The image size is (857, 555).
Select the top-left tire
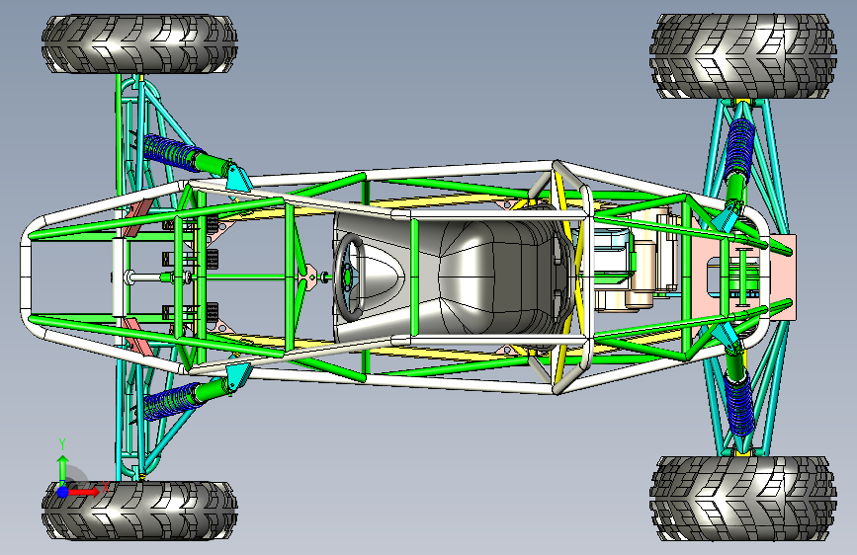pos(139,44)
